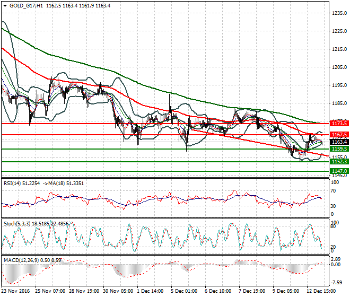Select the red 1167.5 resistance price label
350x297 pixels.
pos(339,134)
